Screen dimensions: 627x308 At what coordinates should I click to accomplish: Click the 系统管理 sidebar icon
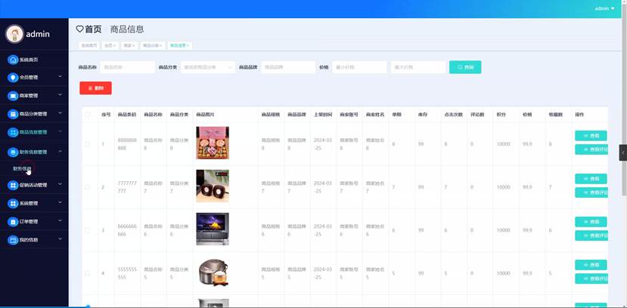pyautogui.click(x=13, y=204)
